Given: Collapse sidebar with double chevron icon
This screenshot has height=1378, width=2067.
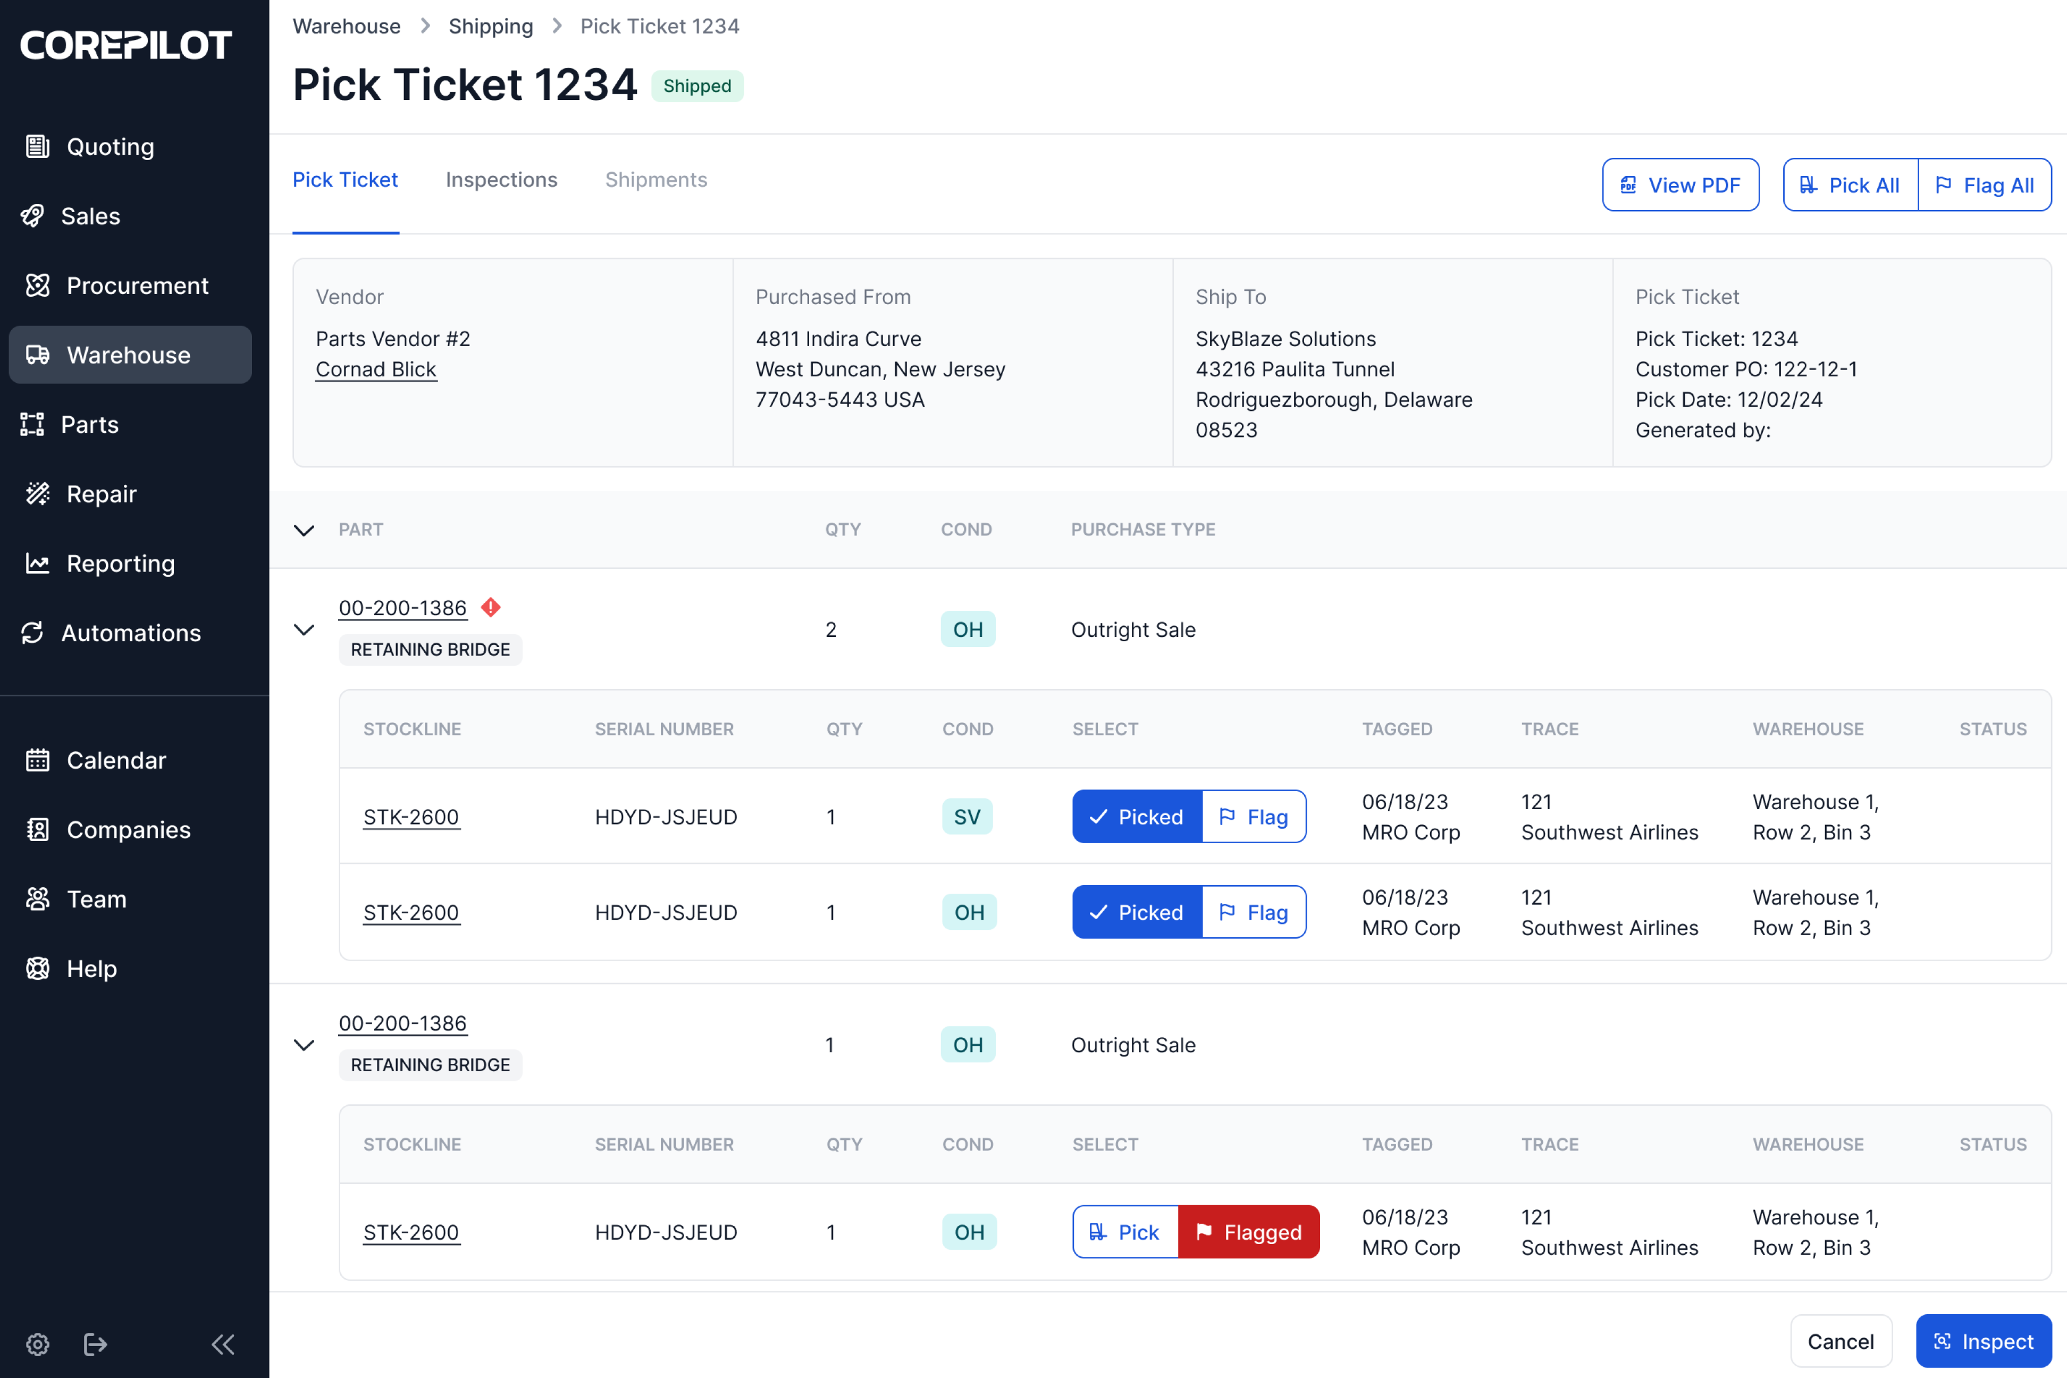Looking at the screenshot, I should [x=223, y=1344].
